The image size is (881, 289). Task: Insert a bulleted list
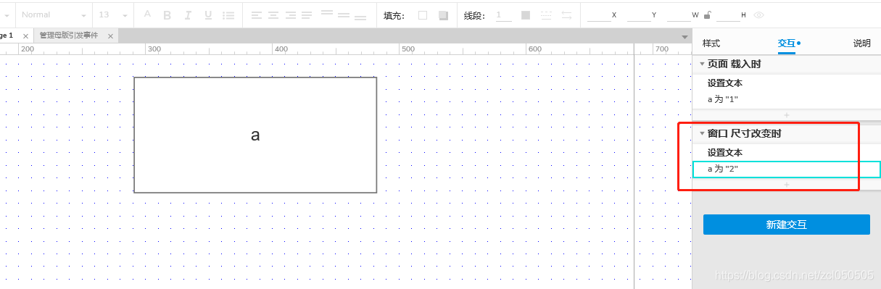[228, 14]
